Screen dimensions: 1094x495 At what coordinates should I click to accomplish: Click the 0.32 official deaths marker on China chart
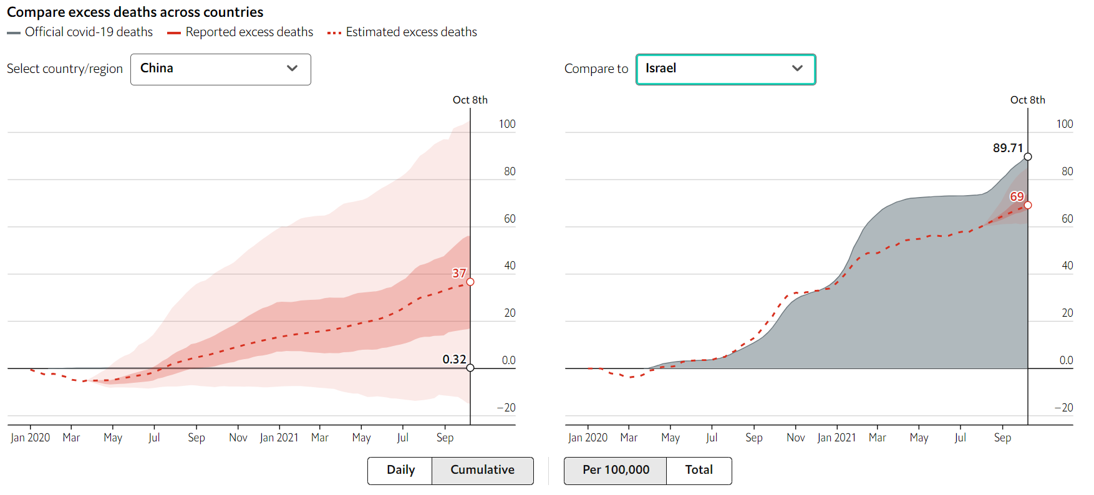tap(470, 368)
